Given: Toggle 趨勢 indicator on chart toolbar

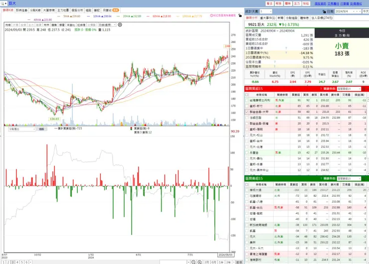Looking at the screenshot, I should pos(54,25).
